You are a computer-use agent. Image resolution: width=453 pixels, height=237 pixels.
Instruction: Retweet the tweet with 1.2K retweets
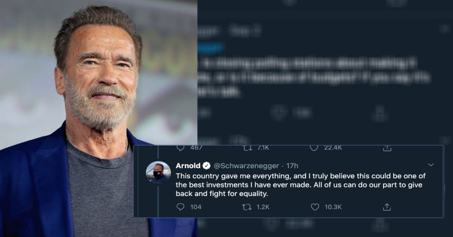pos(247,207)
